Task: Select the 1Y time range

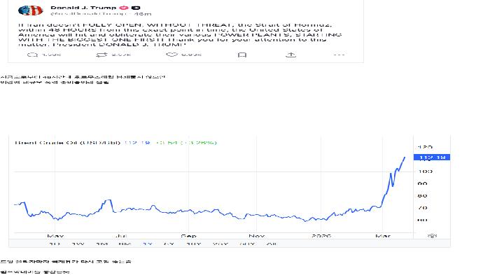Action: coord(148,244)
